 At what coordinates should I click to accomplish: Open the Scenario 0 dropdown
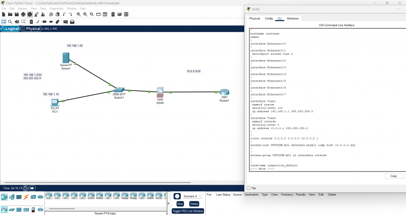click(x=193, y=196)
